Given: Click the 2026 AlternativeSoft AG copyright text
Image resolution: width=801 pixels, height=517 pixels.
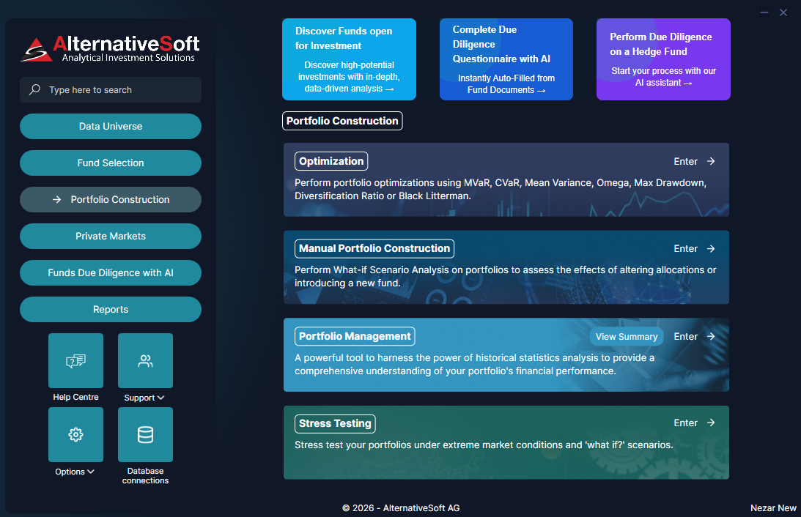Looking at the screenshot, I should point(401,507).
